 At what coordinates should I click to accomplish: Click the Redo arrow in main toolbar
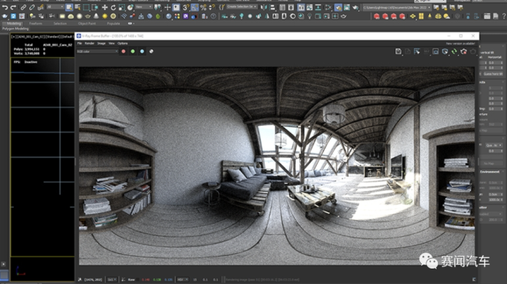coord(14,7)
